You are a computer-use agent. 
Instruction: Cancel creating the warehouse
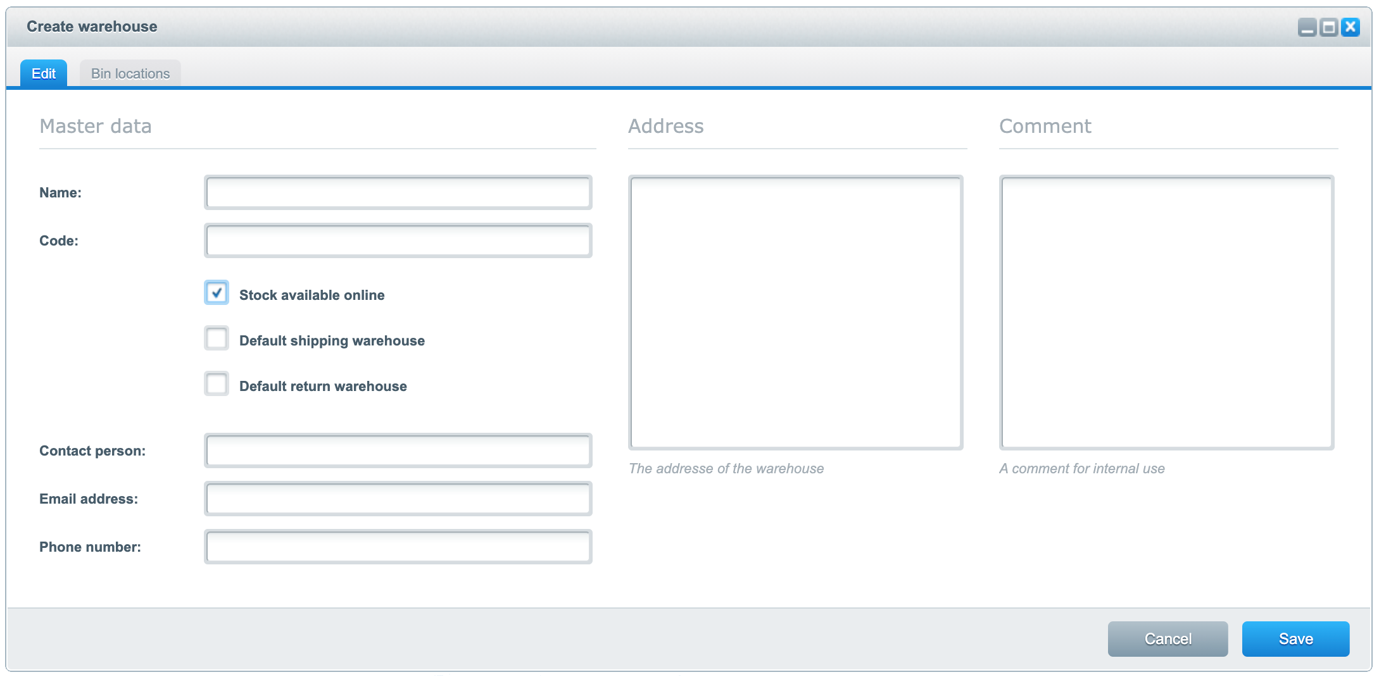coord(1168,639)
